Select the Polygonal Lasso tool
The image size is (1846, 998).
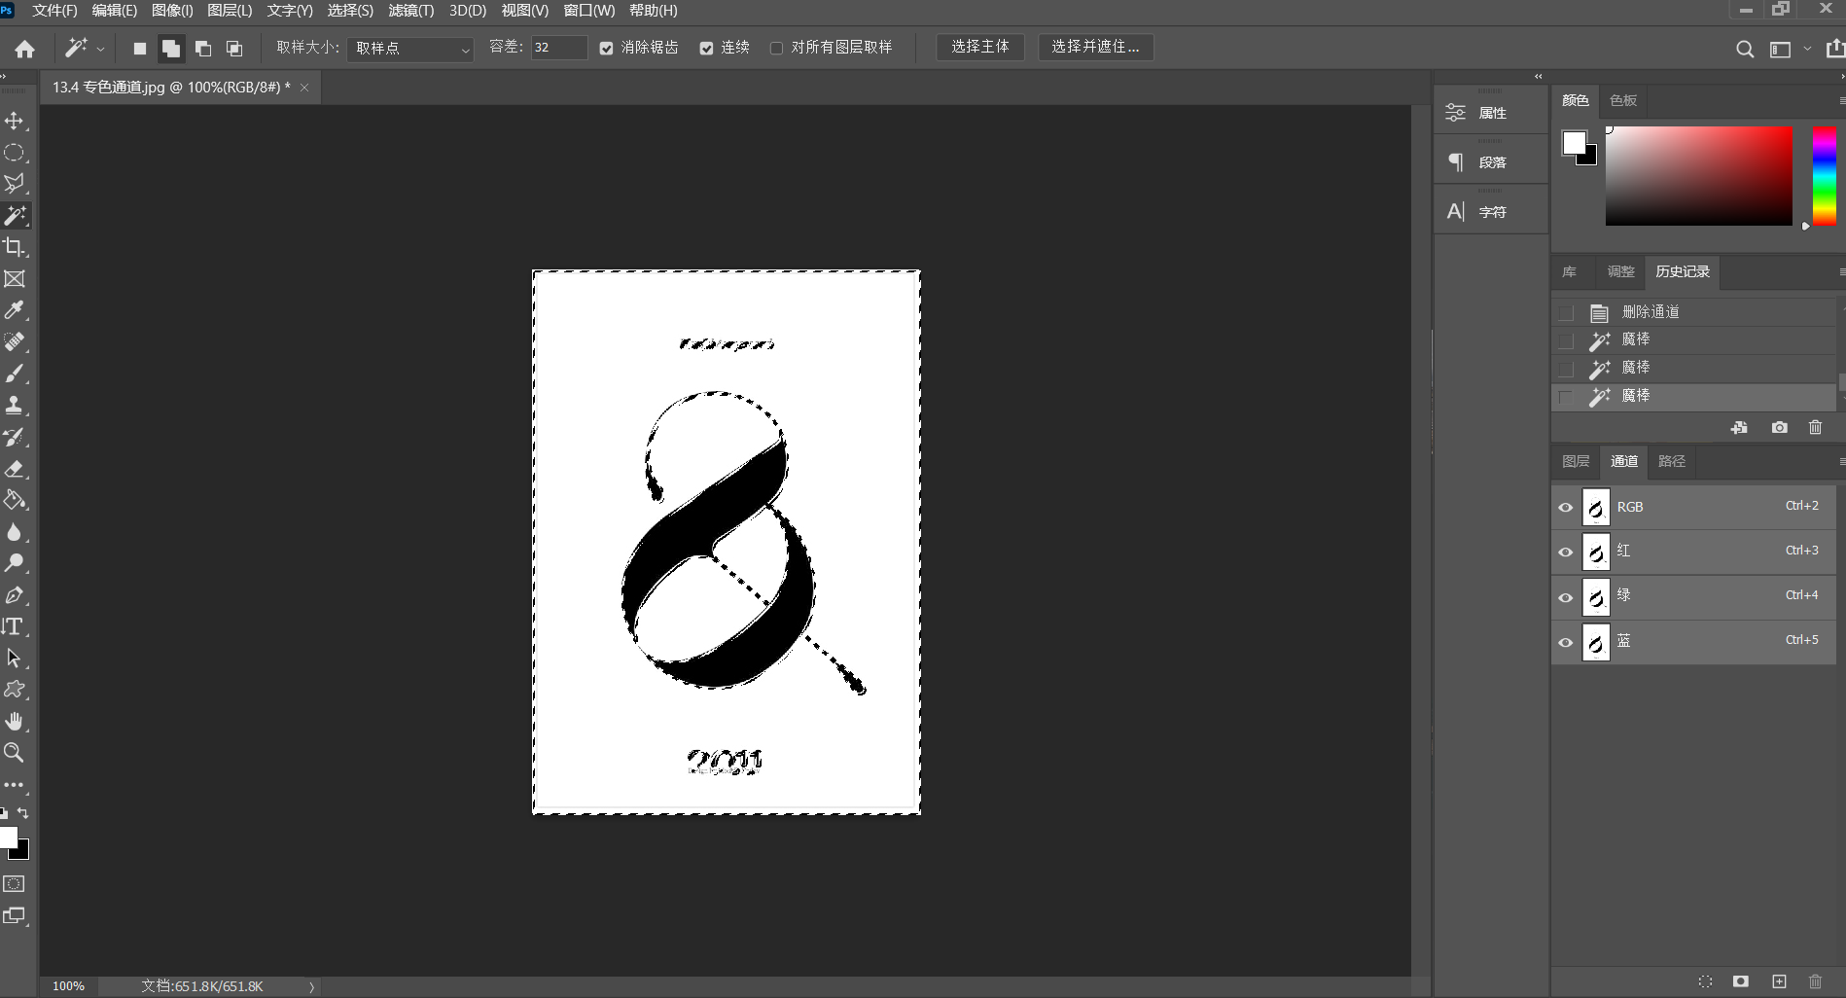tap(15, 184)
